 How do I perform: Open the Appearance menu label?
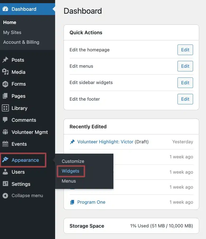(25, 160)
